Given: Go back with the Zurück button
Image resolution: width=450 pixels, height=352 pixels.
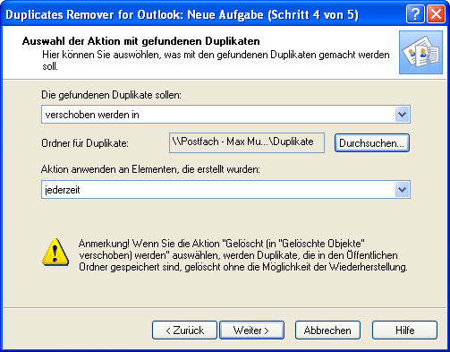Looking at the screenshot, I should [184, 331].
